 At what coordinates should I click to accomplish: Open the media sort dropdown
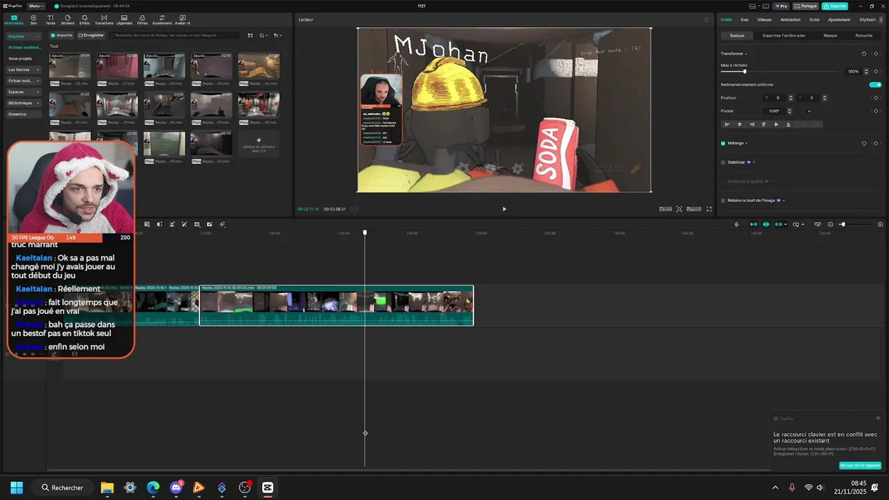pyautogui.click(x=264, y=35)
